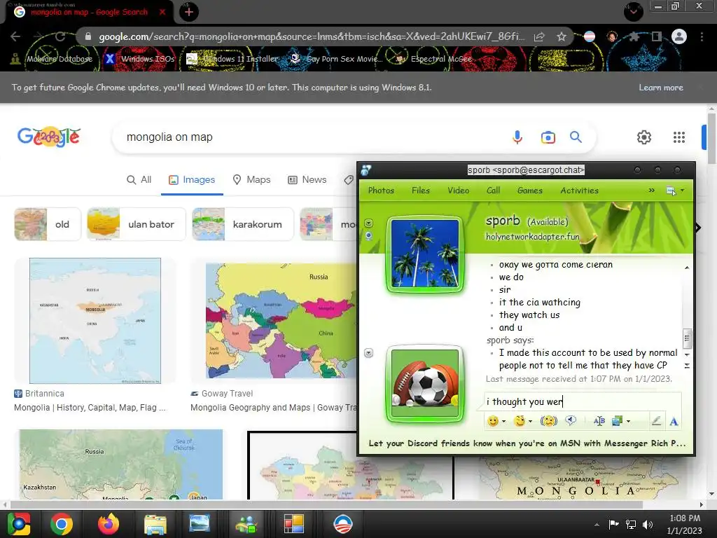Open Malware Database bookmark
Viewport: 717px width, 538px height.
(51, 59)
